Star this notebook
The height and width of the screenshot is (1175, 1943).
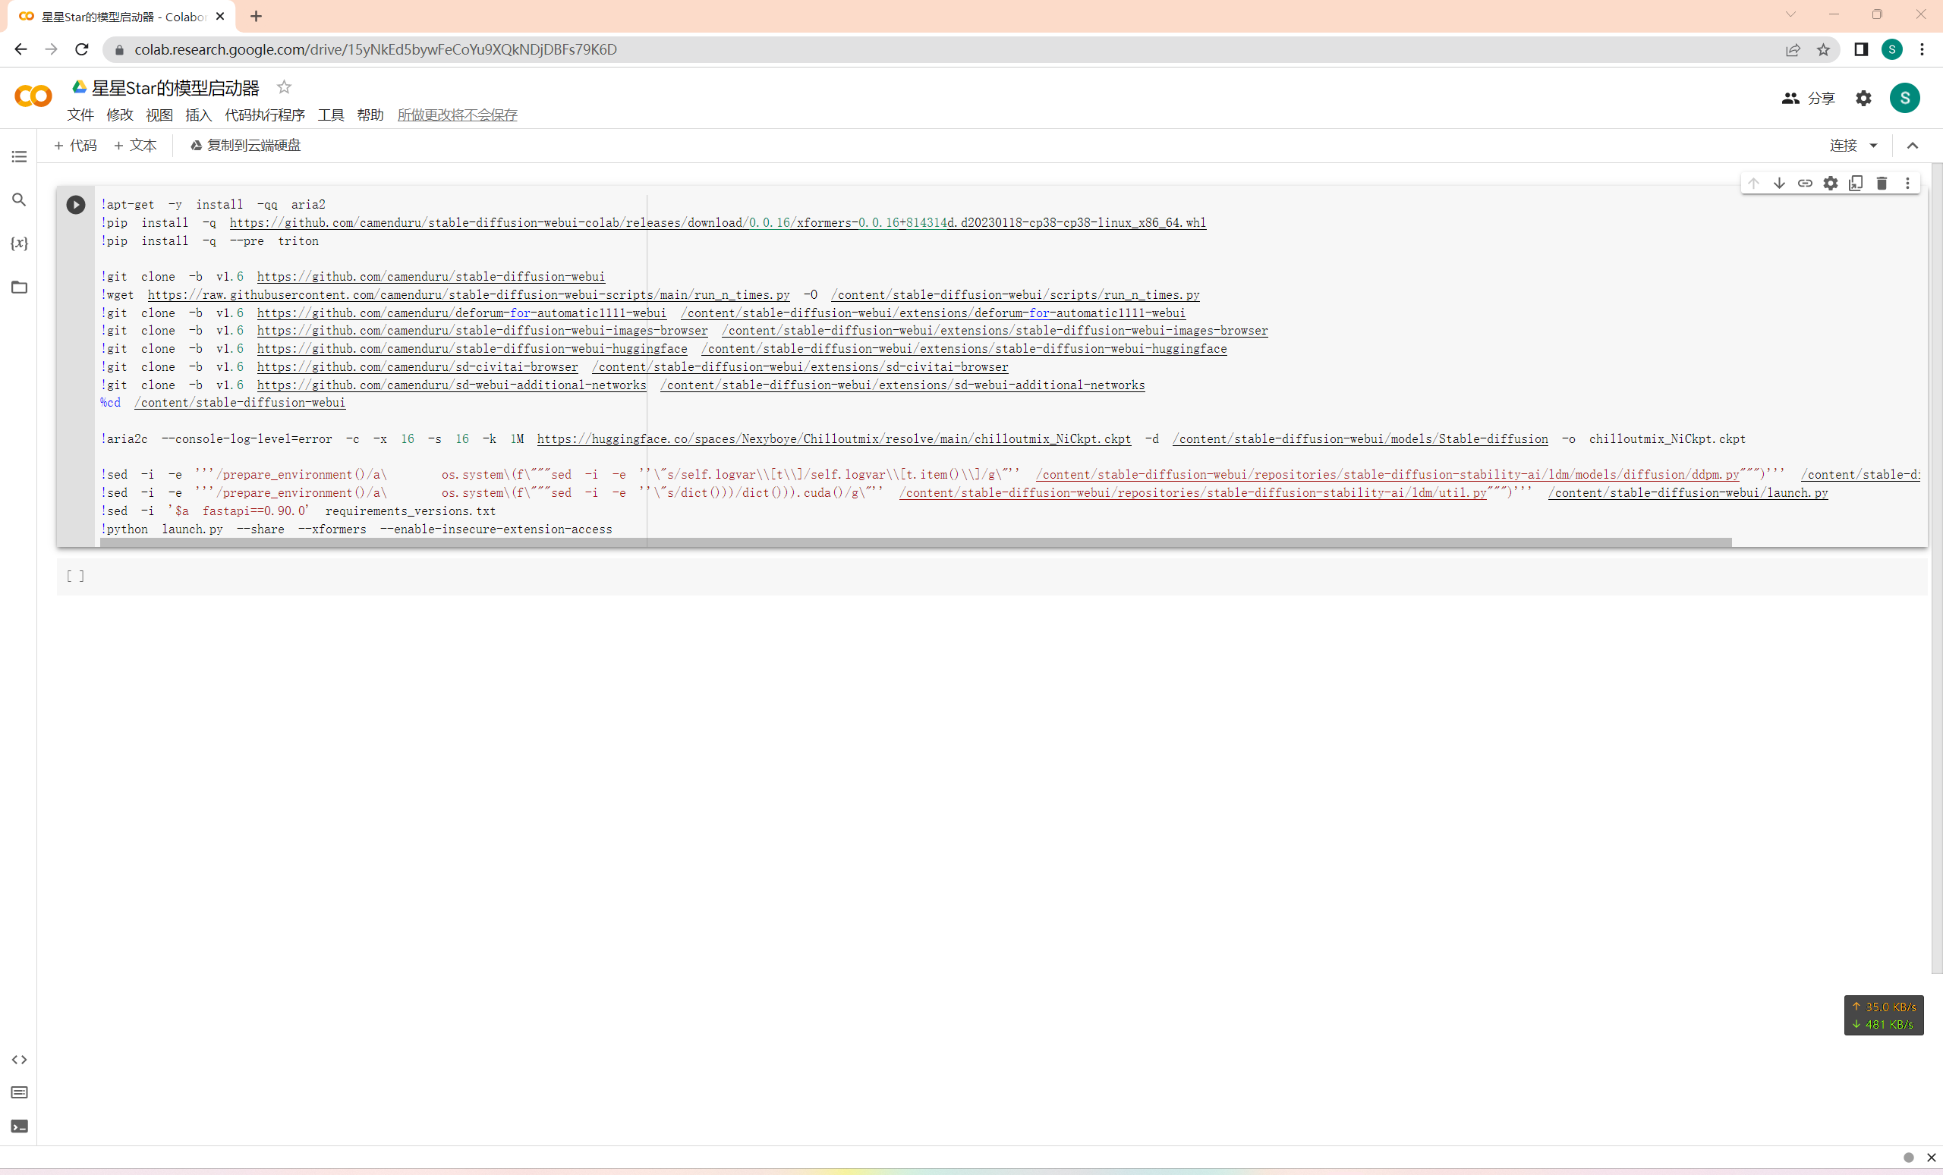point(284,86)
